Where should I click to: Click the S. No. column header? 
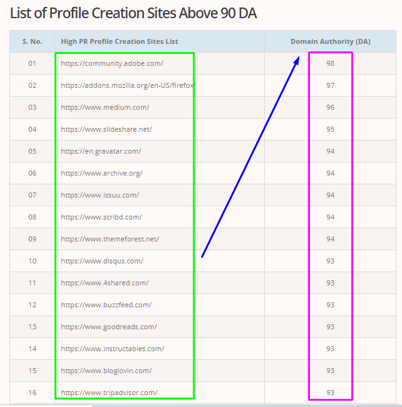tap(33, 41)
